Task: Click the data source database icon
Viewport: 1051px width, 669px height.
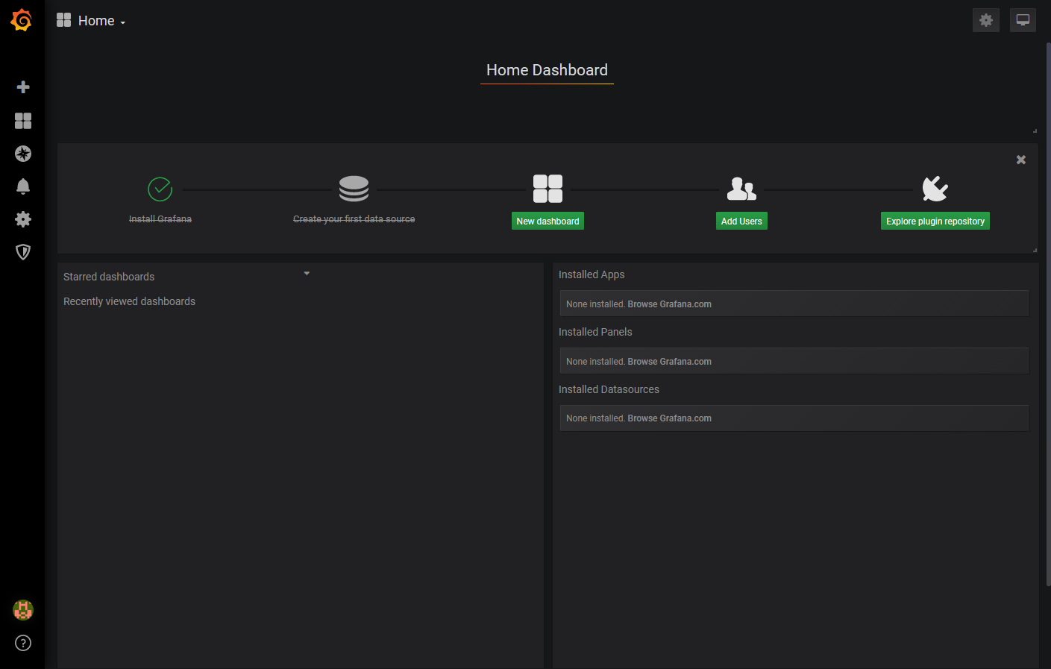Action: pos(354,189)
